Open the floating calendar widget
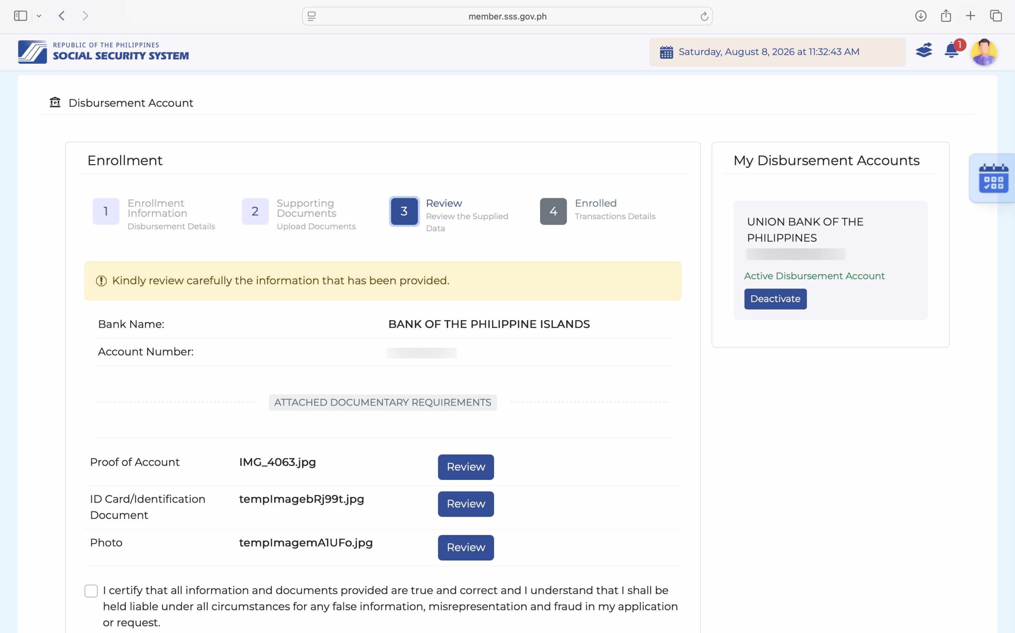This screenshot has width=1015, height=633. 993,178
